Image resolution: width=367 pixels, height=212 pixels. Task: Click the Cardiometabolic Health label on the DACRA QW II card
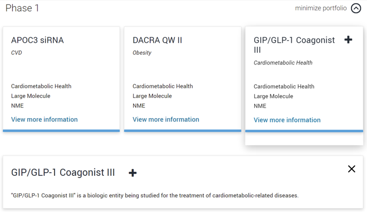click(x=163, y=86)
